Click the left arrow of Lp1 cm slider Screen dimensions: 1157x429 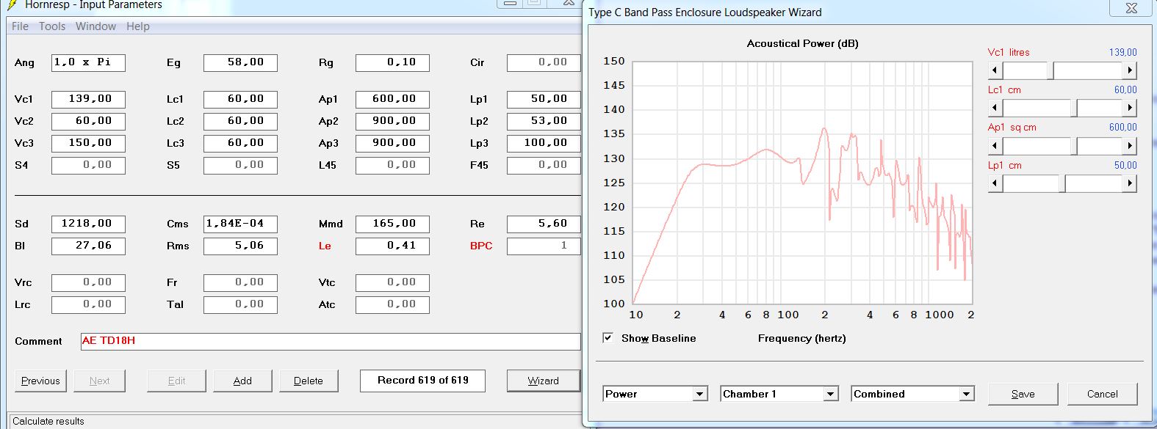coord(995,183)
